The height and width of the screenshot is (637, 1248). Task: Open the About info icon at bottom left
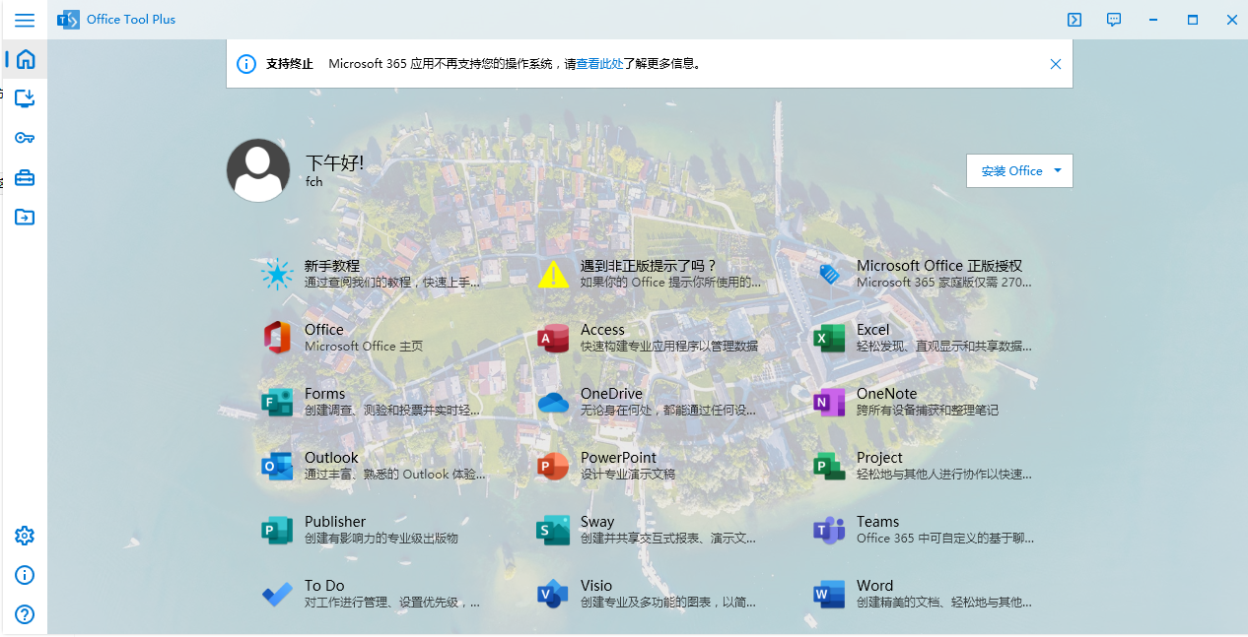click(25, 574)
